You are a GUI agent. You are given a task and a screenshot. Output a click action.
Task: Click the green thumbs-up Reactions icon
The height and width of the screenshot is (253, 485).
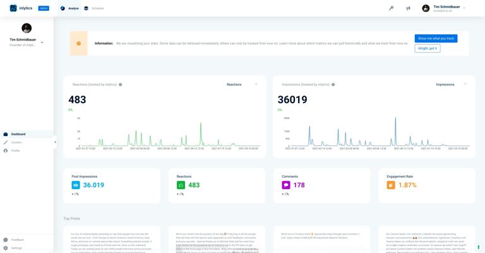click(181, 185)
